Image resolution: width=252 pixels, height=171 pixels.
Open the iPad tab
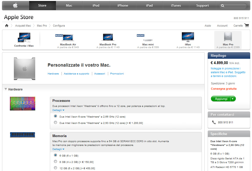(149, 6)
